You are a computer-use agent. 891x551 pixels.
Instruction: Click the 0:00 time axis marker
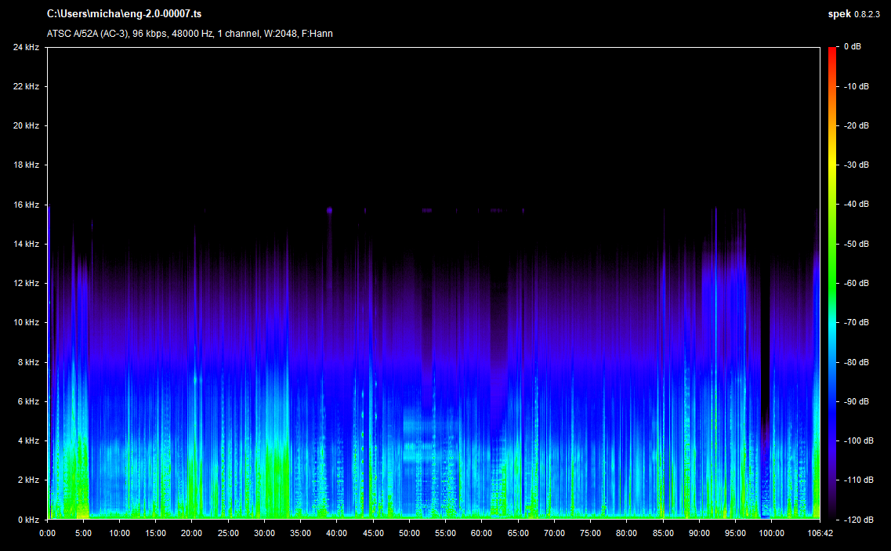tap(47, 533)
